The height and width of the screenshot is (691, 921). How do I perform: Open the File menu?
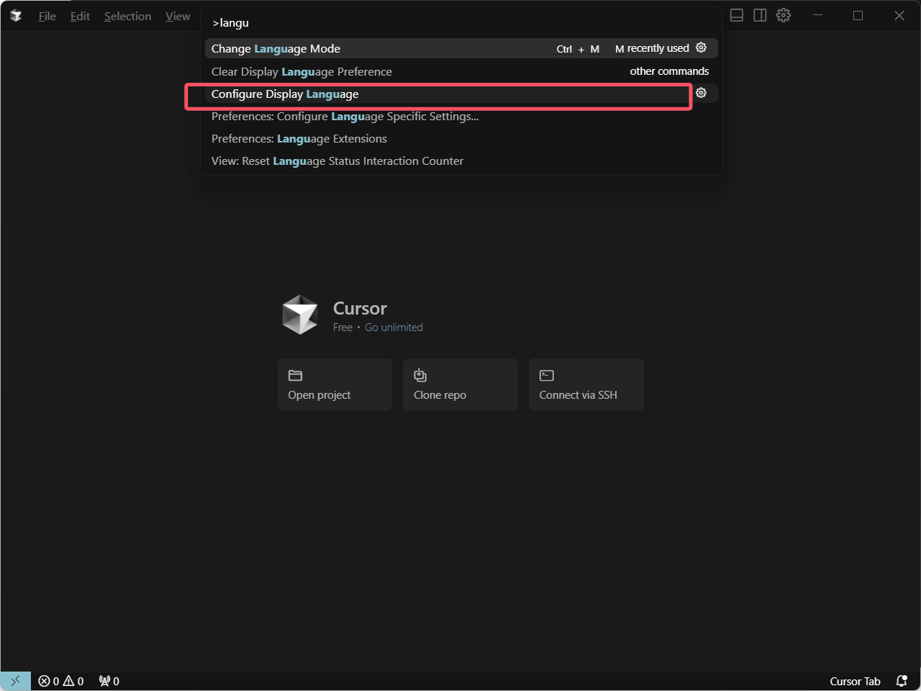pos(47,16)
